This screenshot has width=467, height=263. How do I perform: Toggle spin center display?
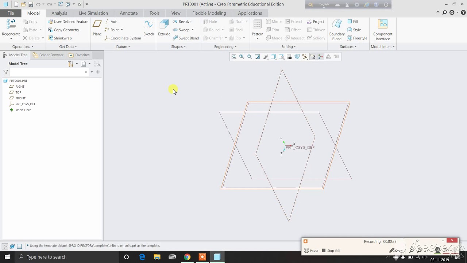(x=321, y=57)
